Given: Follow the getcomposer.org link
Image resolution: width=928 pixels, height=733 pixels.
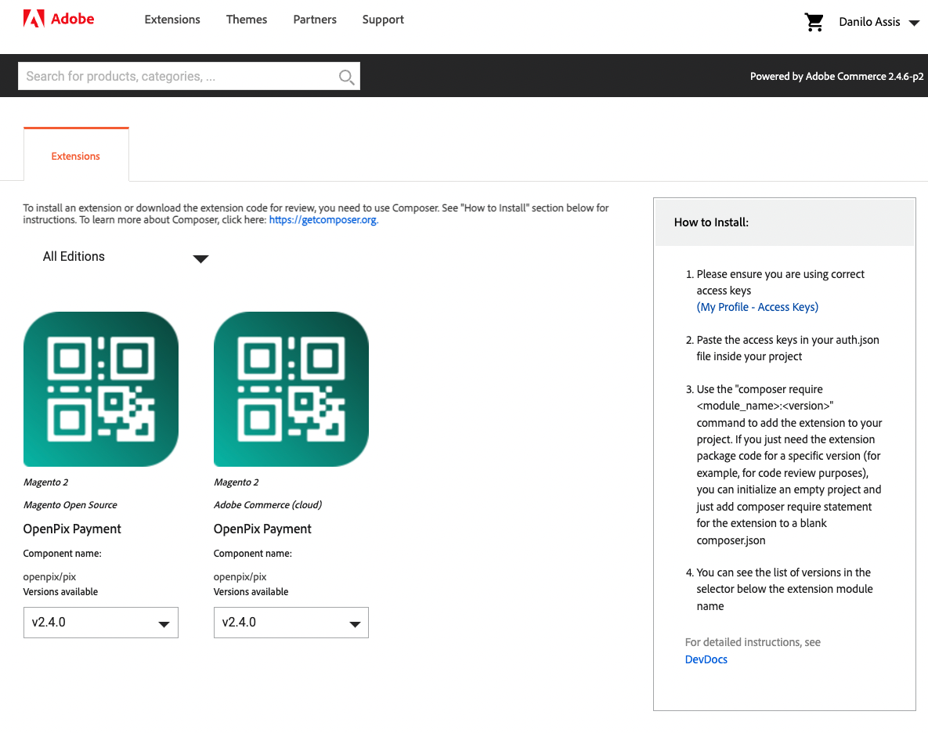Looking at the screenshot, I should pos(323,221).
